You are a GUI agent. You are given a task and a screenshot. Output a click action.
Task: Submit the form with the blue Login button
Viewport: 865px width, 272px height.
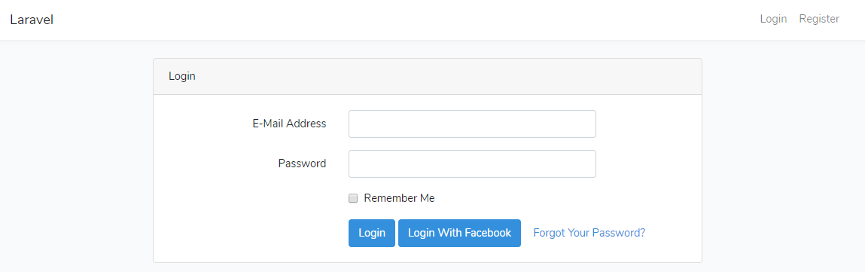[x=372, y=233]
